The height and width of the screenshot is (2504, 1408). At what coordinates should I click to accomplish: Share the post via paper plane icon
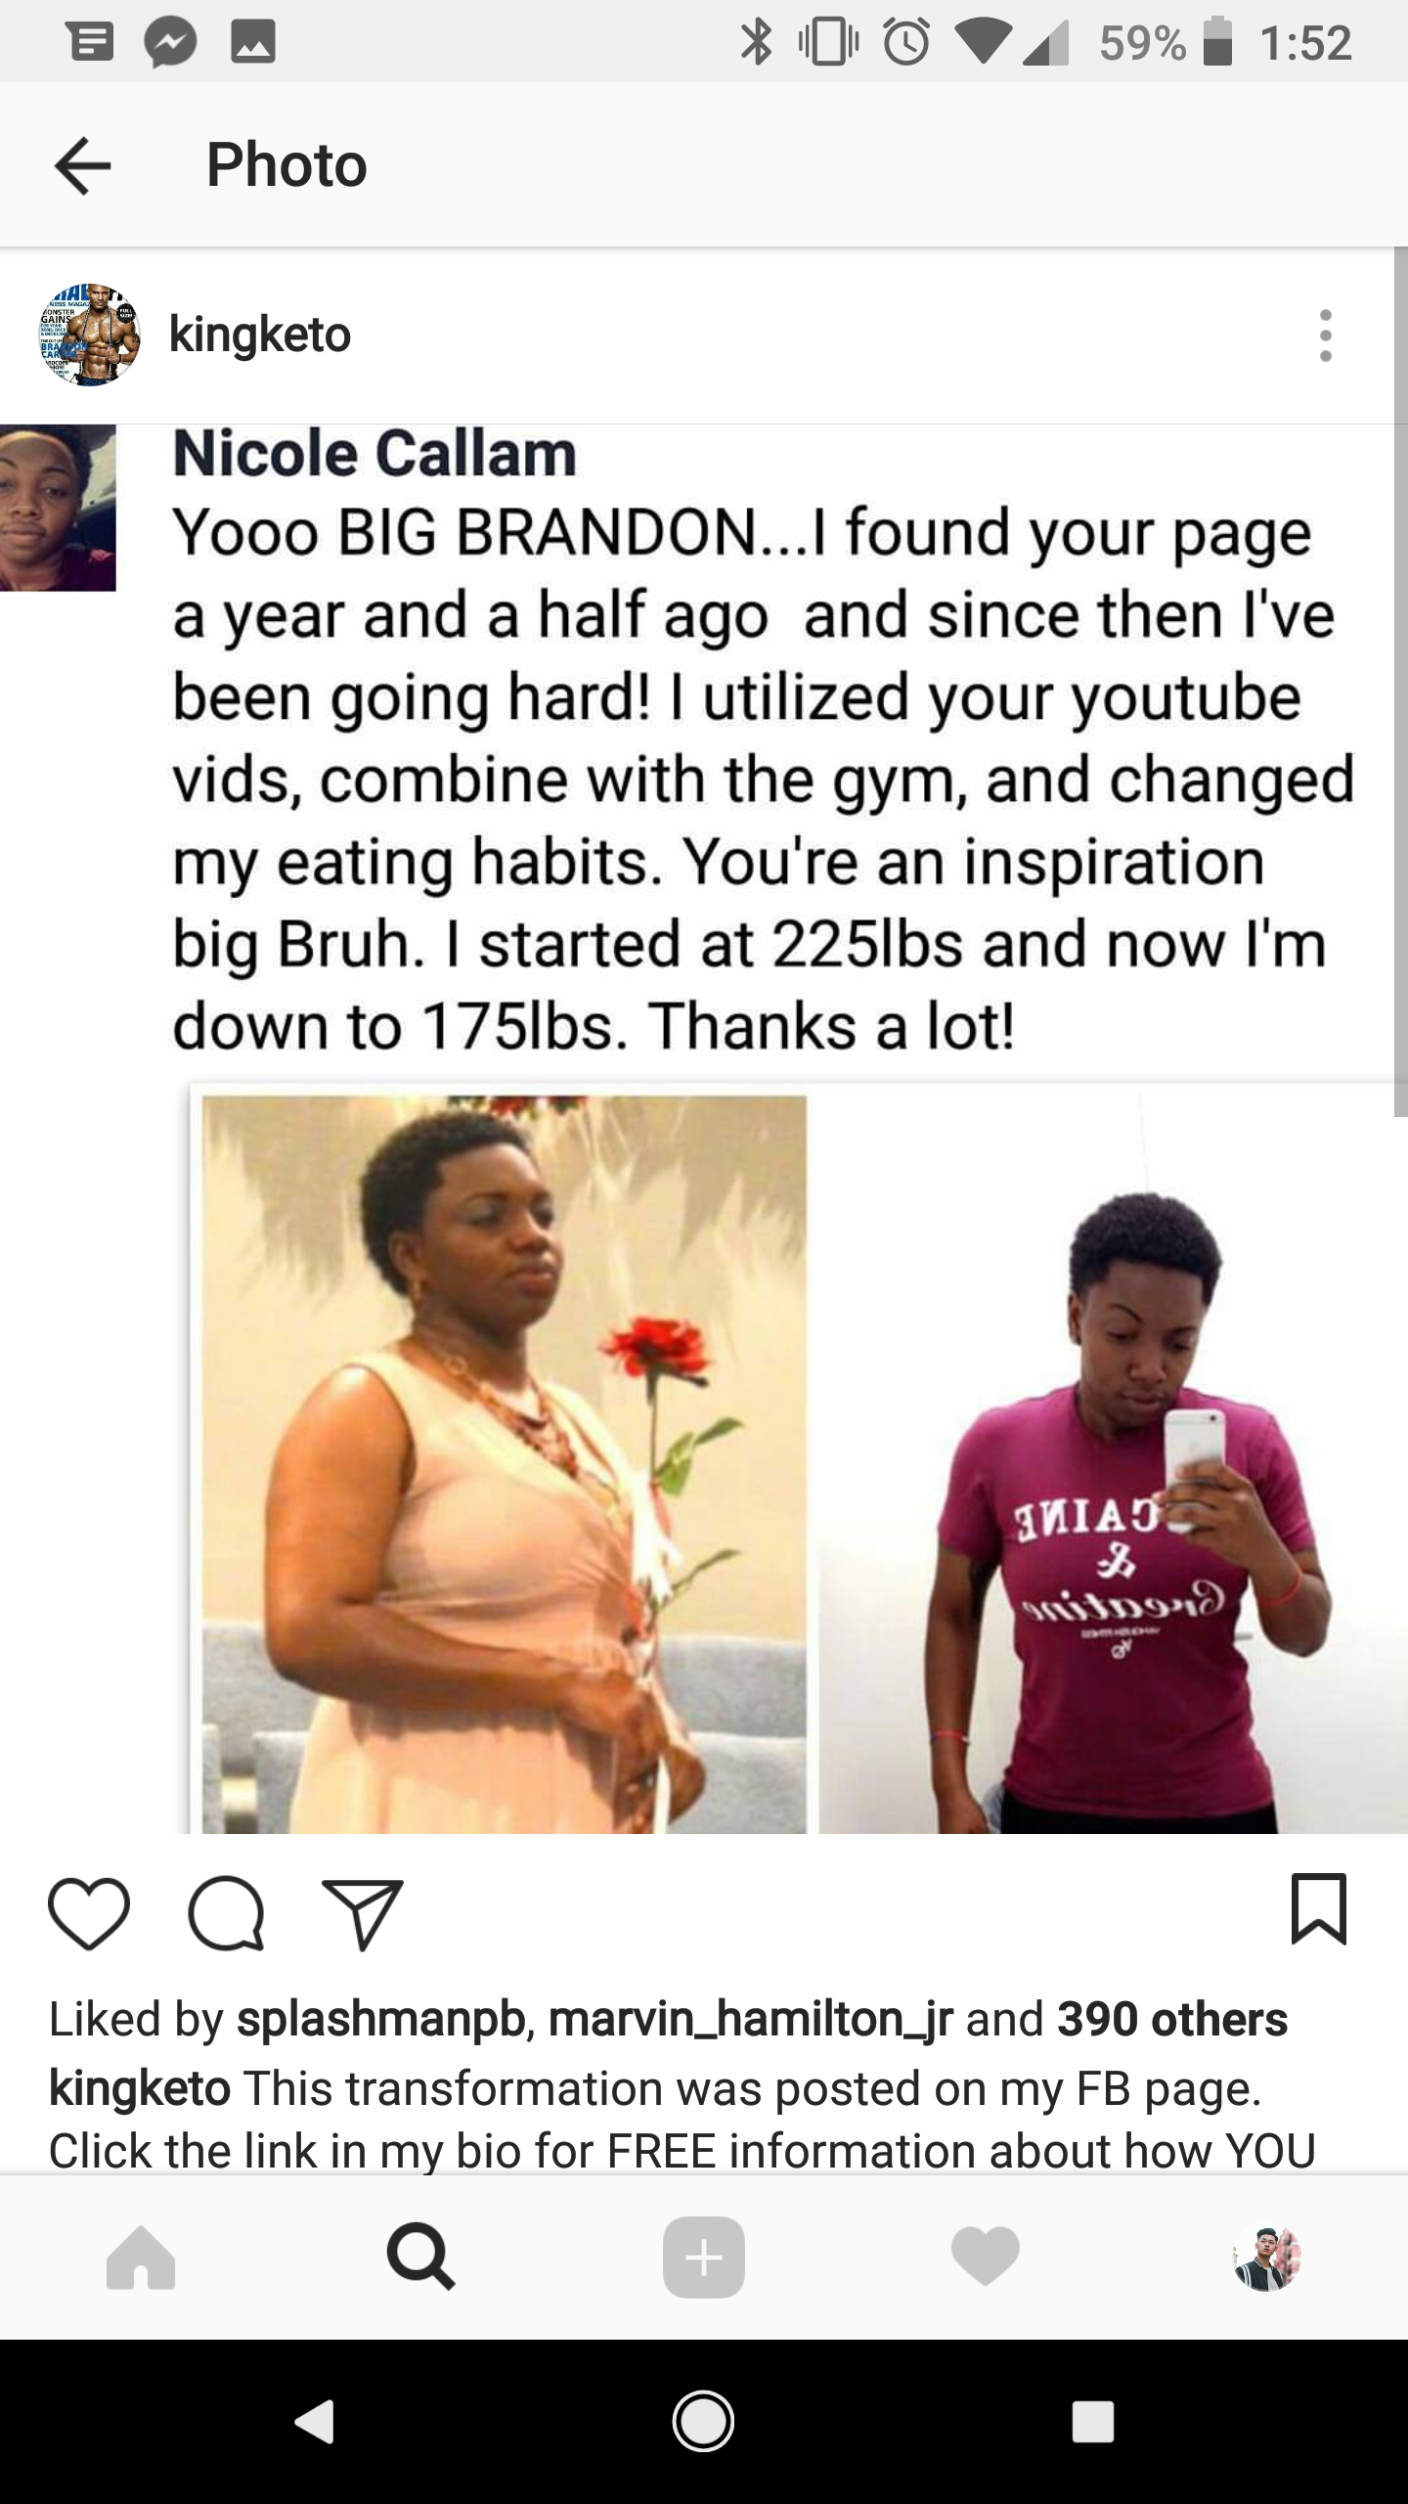pos(363,1914)
